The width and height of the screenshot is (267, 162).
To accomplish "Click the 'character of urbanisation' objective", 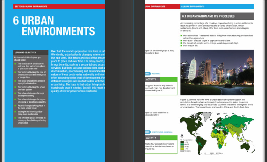I will tap(31, 66).
